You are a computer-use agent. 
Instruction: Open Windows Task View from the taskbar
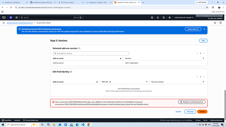tap(42, 125)
